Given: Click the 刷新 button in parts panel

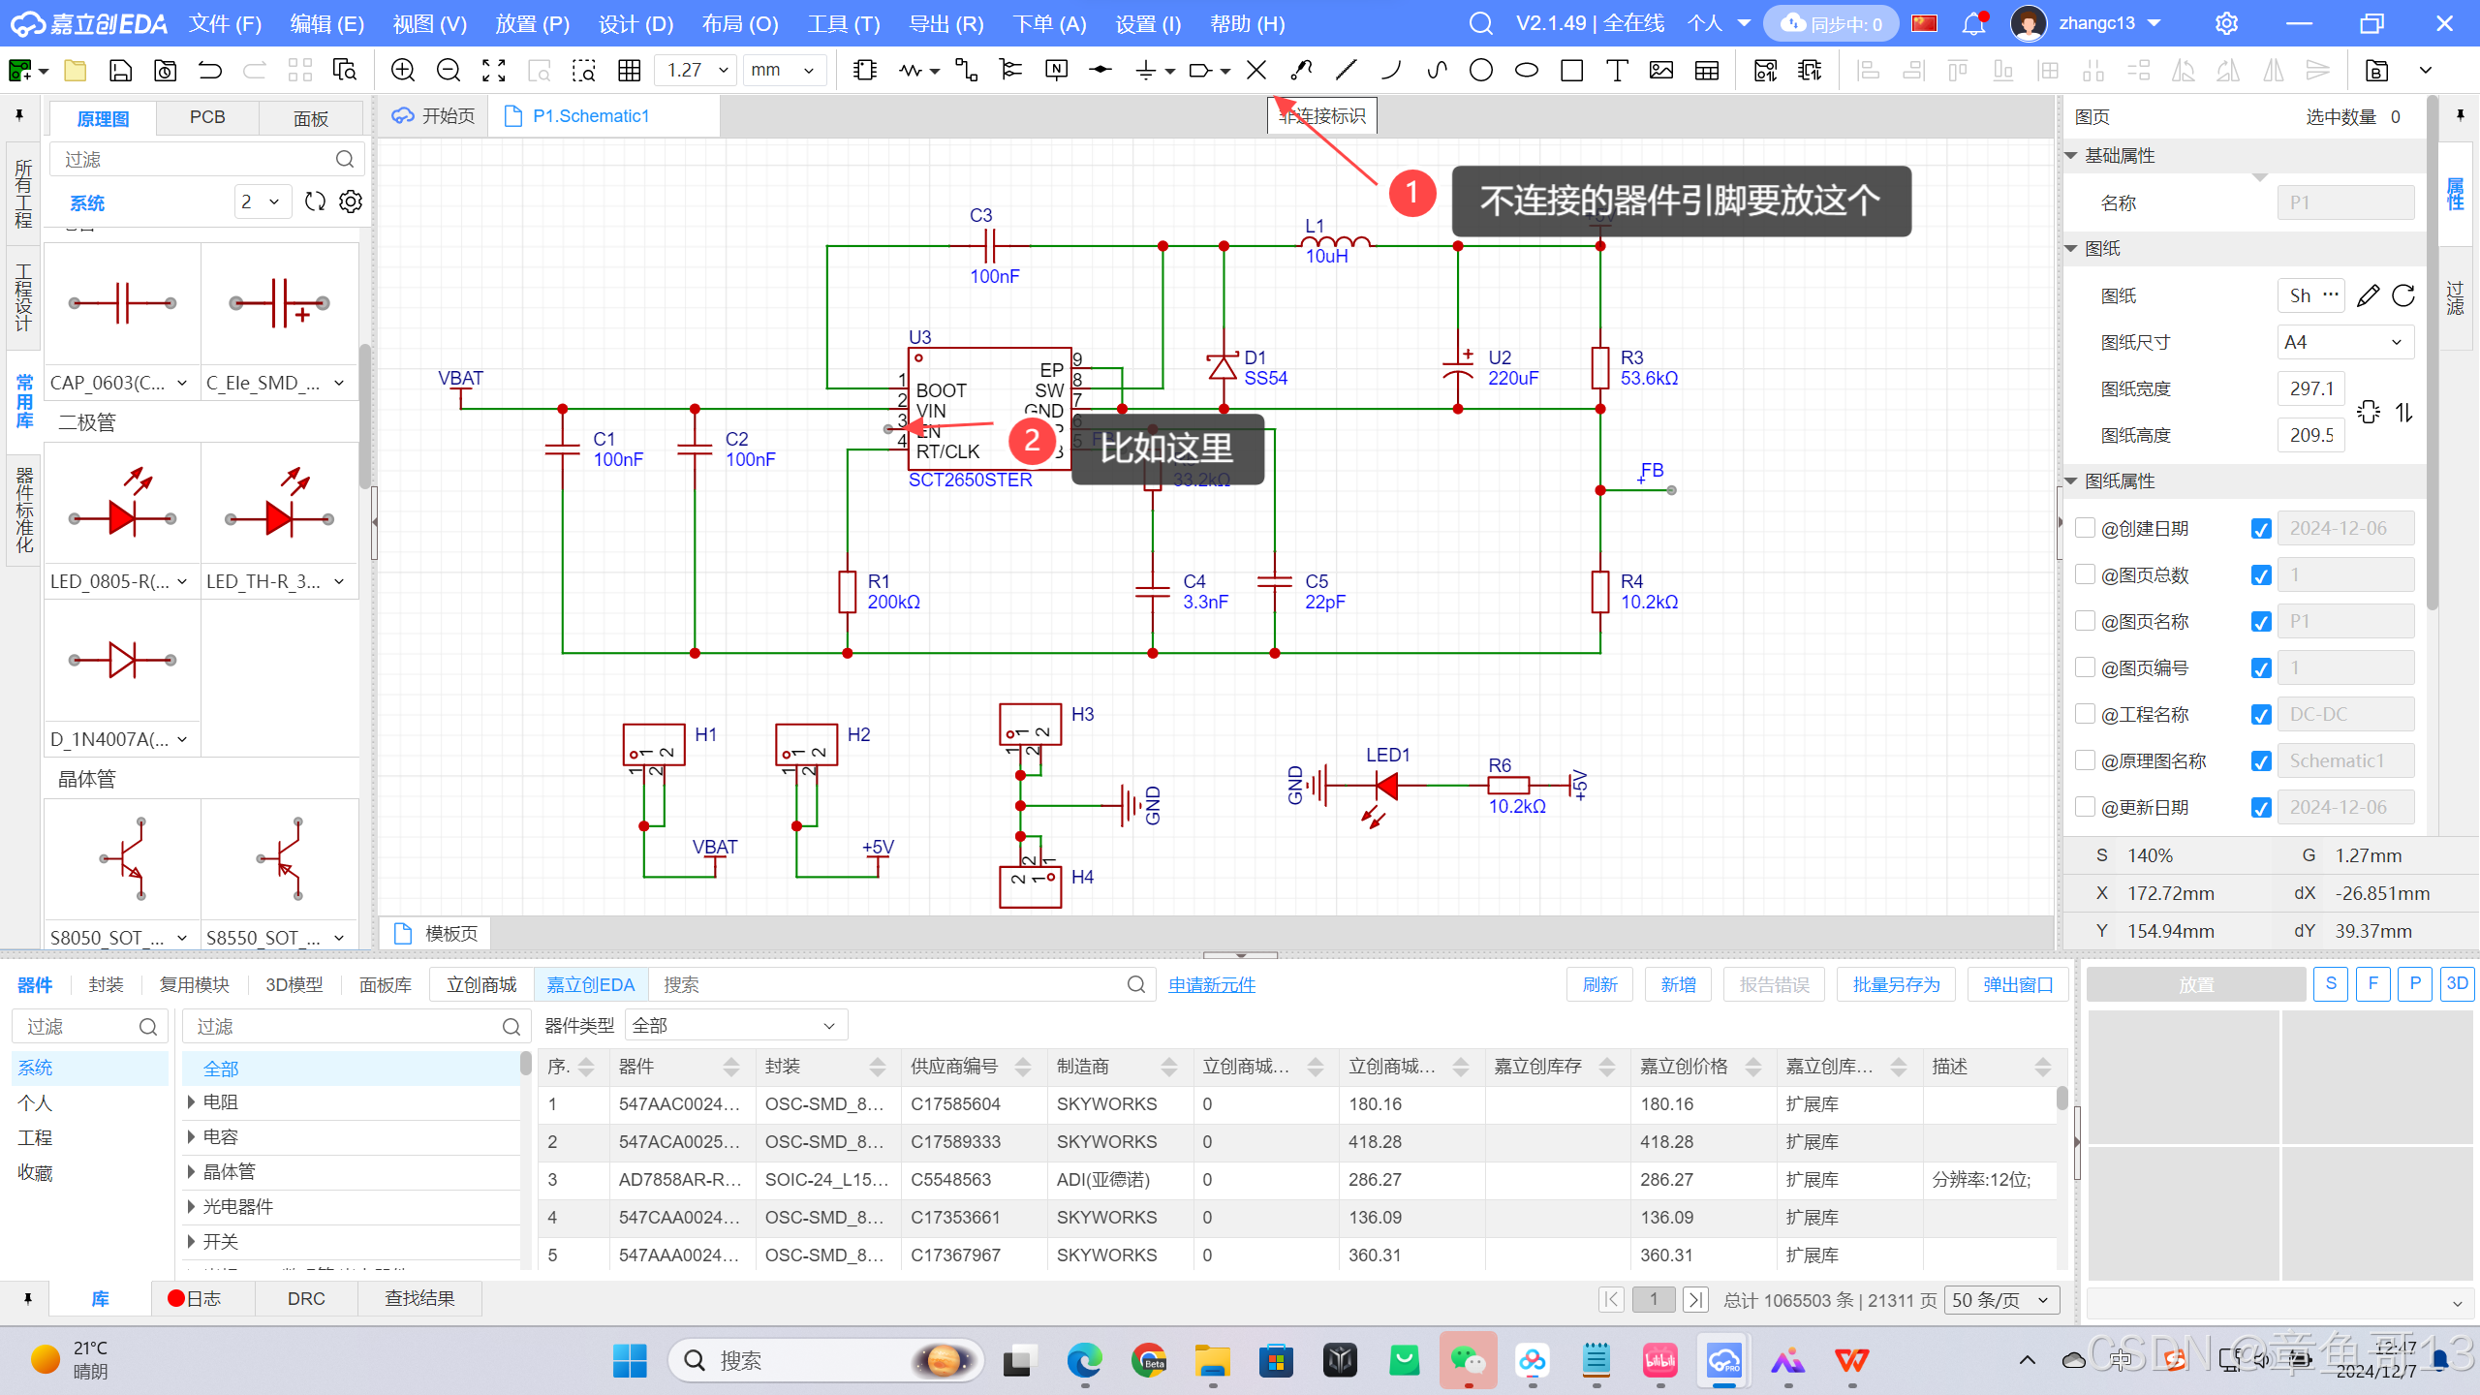Looking at the screenshot, I should click(x=1599, y=984).
